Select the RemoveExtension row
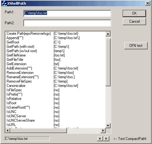This screenshot has width=152, height=144. click(55, 73)
